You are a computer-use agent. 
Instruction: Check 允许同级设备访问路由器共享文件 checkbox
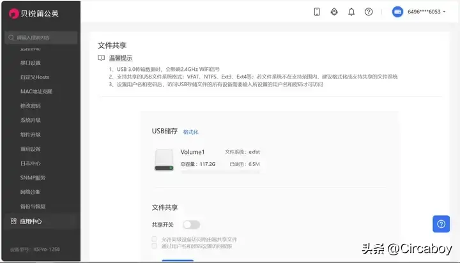155,239
